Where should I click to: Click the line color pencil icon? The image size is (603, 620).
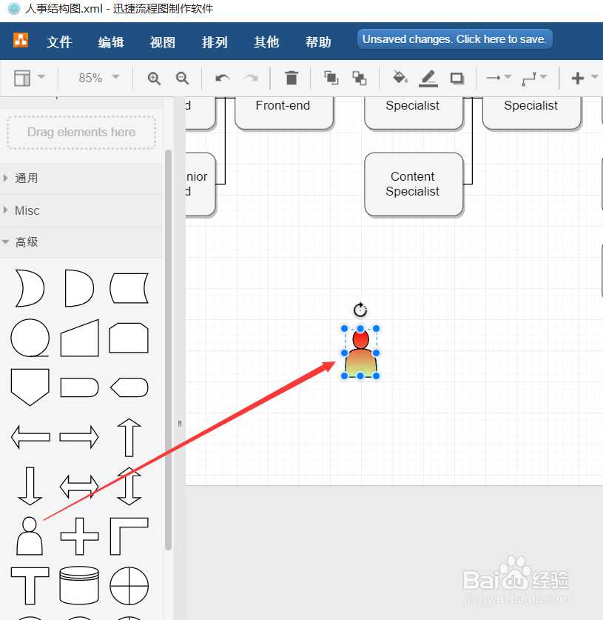[x=428, y=79]
